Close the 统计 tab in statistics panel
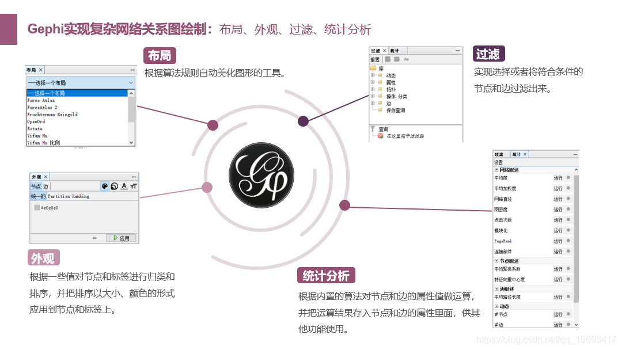 pyautogui.click(x=525, y=154)
